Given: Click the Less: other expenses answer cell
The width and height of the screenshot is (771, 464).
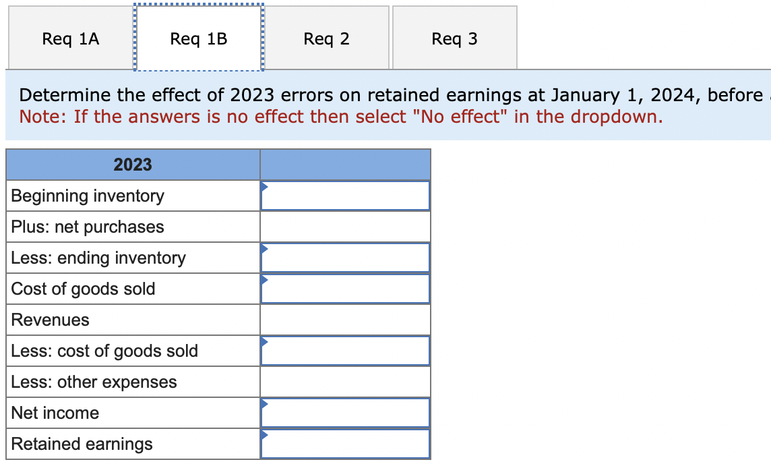Looking at the screenshot, I should tap(345, 381).
